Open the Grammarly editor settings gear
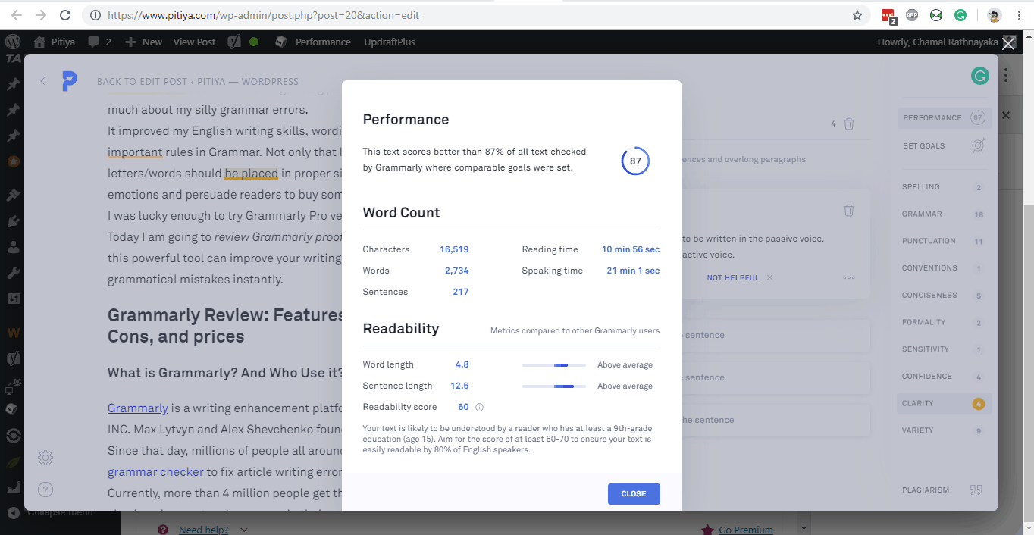Screen dimensions: 1034x535 45,458
